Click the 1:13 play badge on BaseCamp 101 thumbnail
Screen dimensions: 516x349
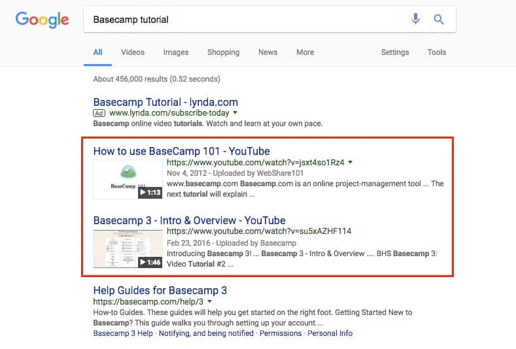[x=150, y=192]
